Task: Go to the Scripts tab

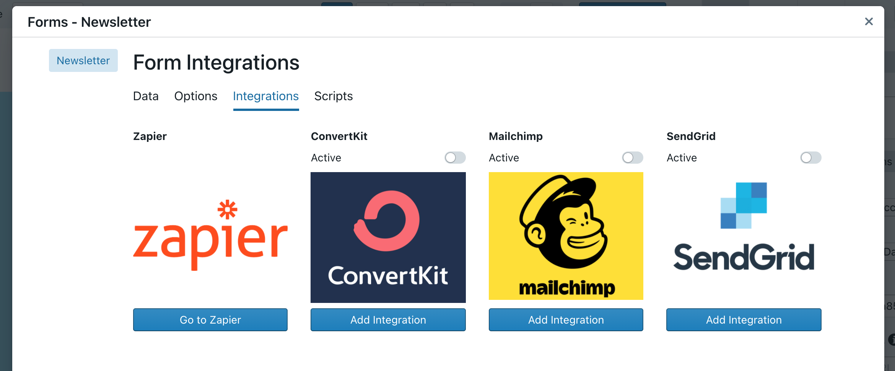Action: 334,96
